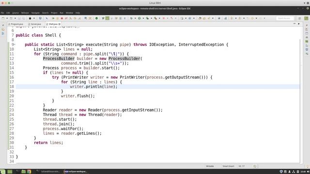
Task: Expand the New file dropdown arrow
Action: [x=7, y=18]
